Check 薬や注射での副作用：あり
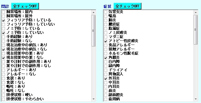The width and height of the screenshot is (201, 103). tap(4, 62)
